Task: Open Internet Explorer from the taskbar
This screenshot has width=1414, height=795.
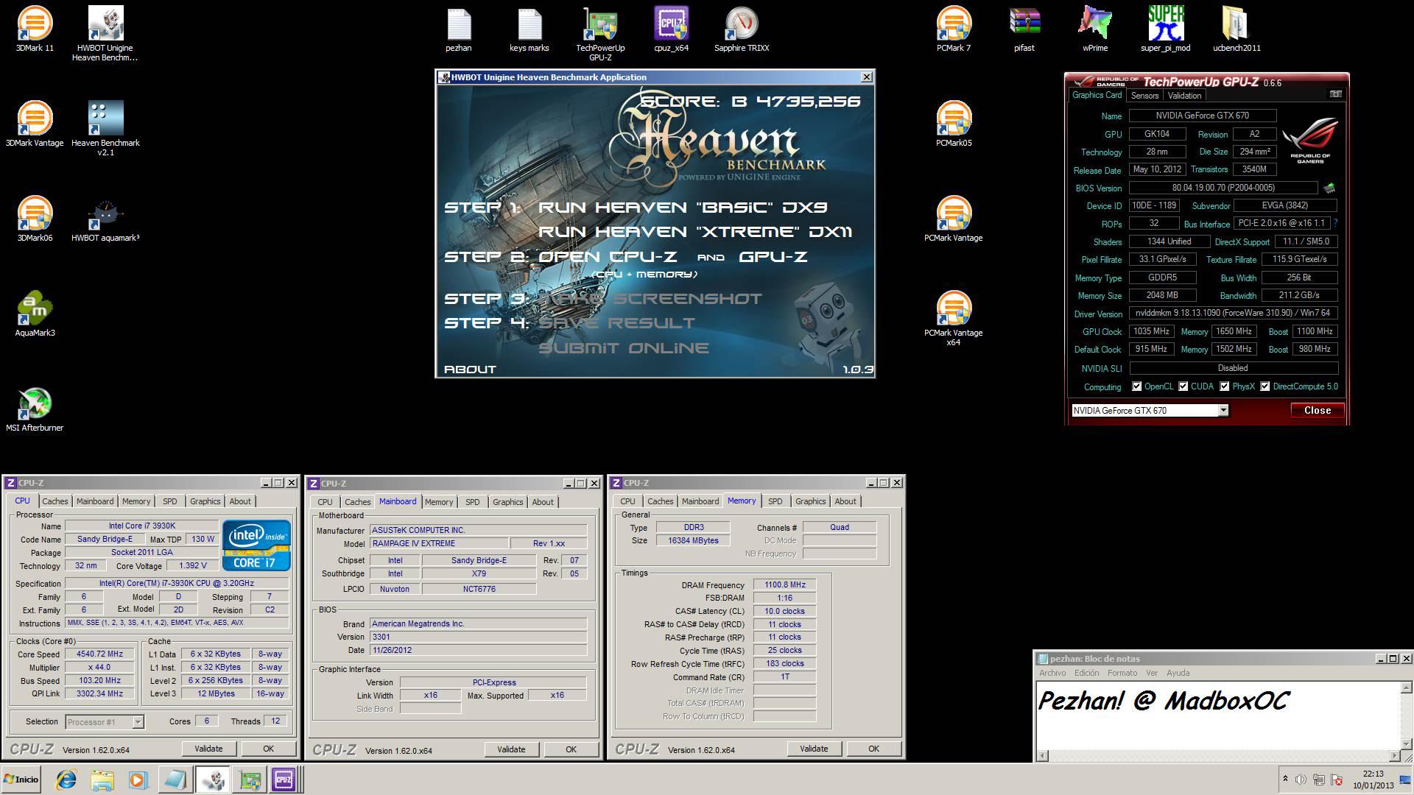Action: [x=66, y=780]
